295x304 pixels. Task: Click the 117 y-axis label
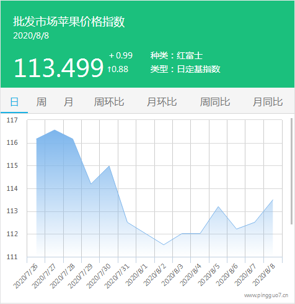pyautogui.click(x=12, y=120)
